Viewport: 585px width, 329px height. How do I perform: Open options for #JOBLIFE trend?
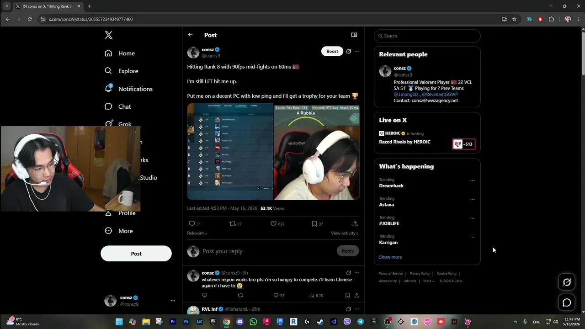(x=473, y=218)
